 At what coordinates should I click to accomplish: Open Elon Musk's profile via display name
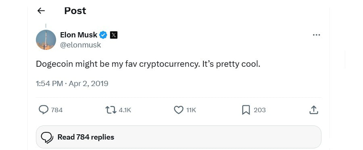point(79,35)
